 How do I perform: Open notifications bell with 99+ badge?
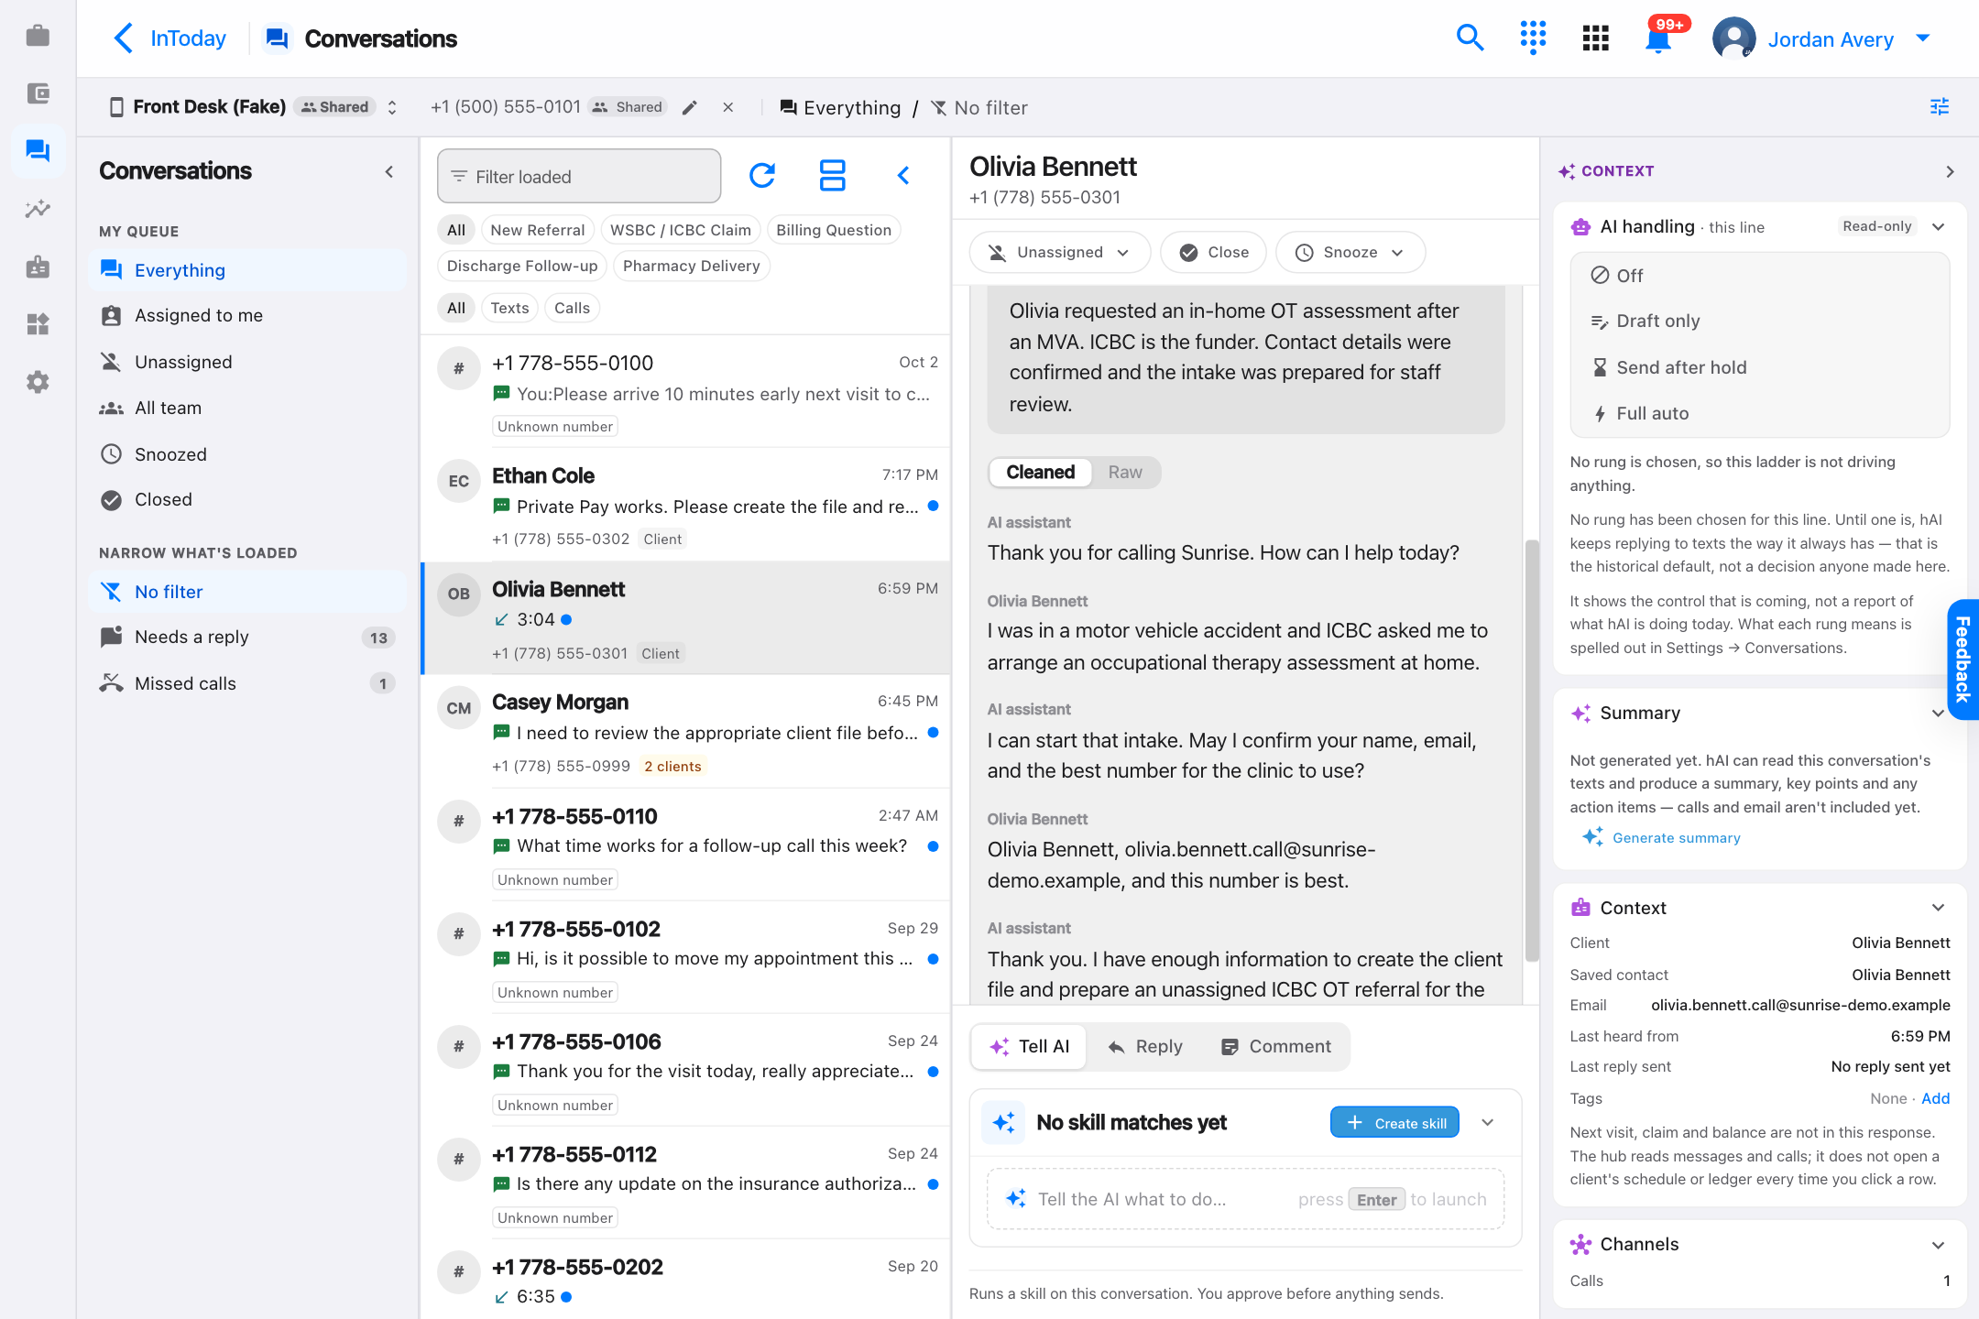click(1659, 38)
